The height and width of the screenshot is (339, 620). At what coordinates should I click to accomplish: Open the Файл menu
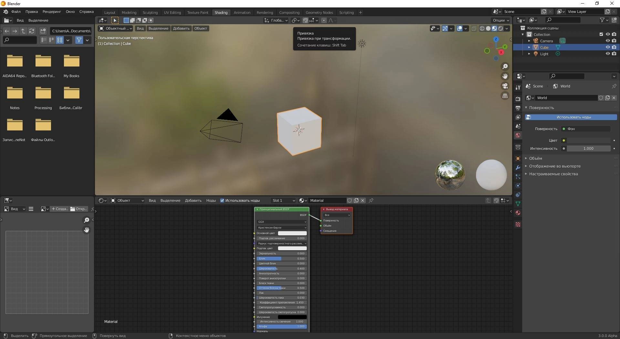pyautogui.click(x=15, y=12)
